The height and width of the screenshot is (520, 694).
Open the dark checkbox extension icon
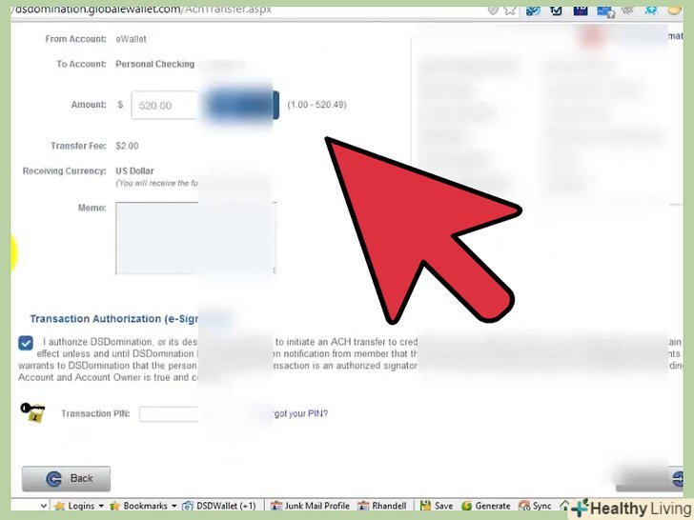pos(556,10)
